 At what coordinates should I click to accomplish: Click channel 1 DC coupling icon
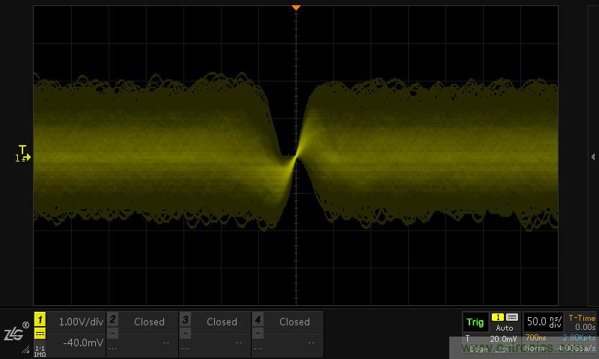pos(40,334)
